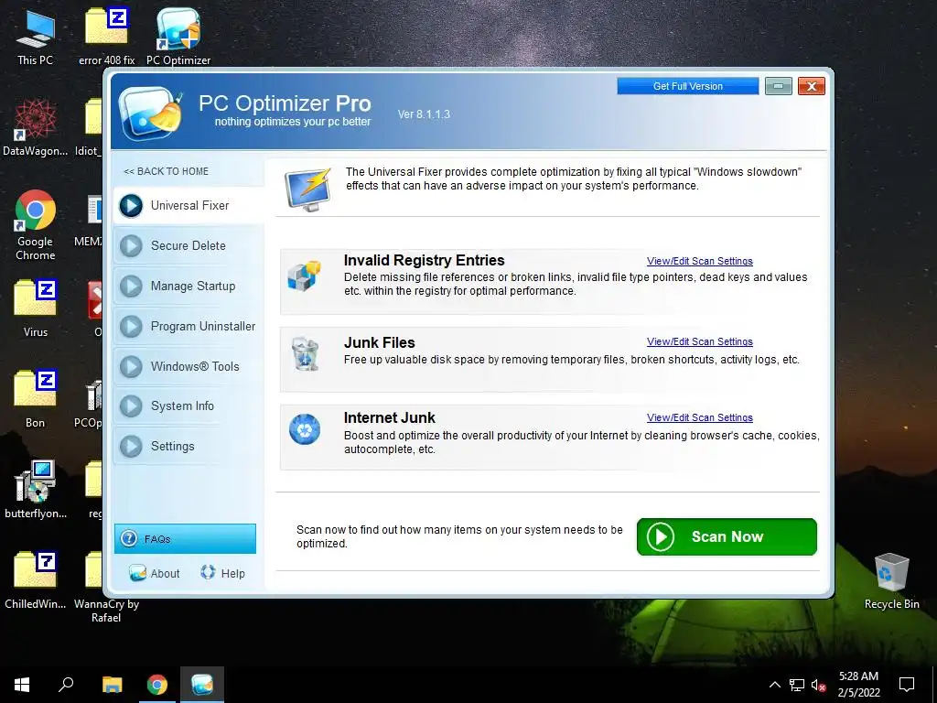Show hidden system tray icons

[x=774, y=685]
